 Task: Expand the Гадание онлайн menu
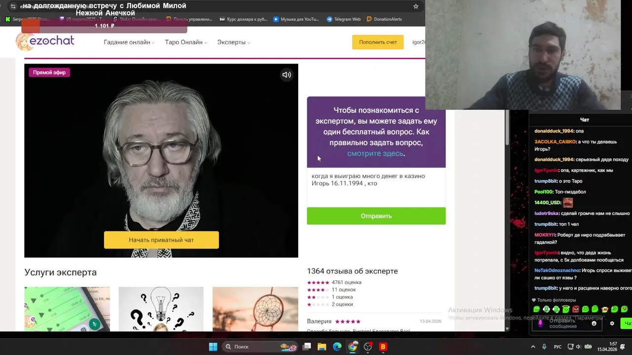[x=129, y=42]
